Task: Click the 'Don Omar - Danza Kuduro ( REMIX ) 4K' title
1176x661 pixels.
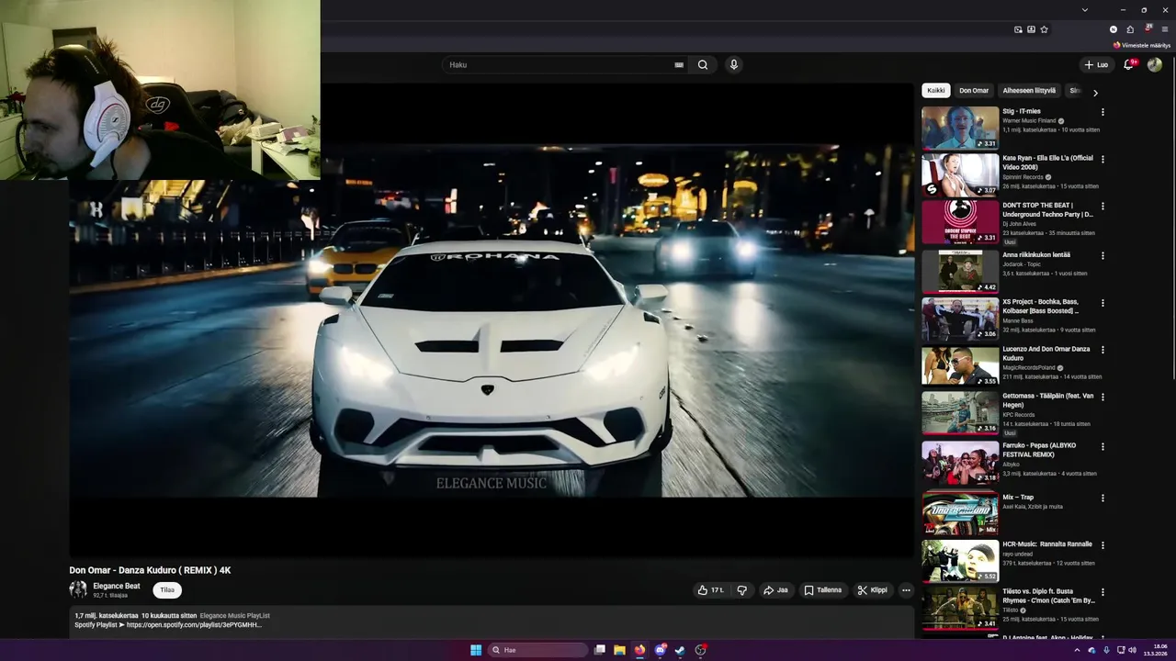Action: point(150,570)
